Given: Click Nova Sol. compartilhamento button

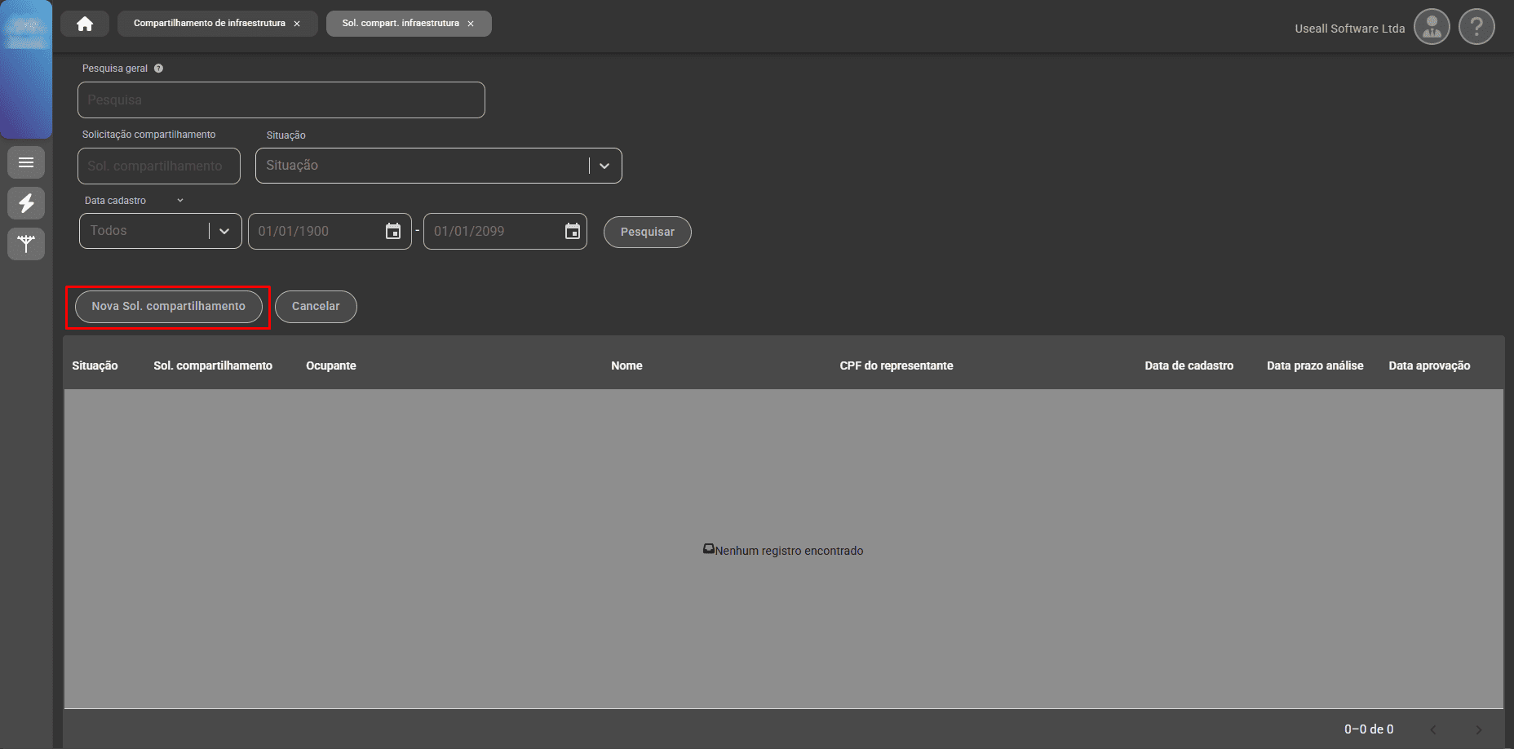Looking at the screenshot, I should [168, 307].
